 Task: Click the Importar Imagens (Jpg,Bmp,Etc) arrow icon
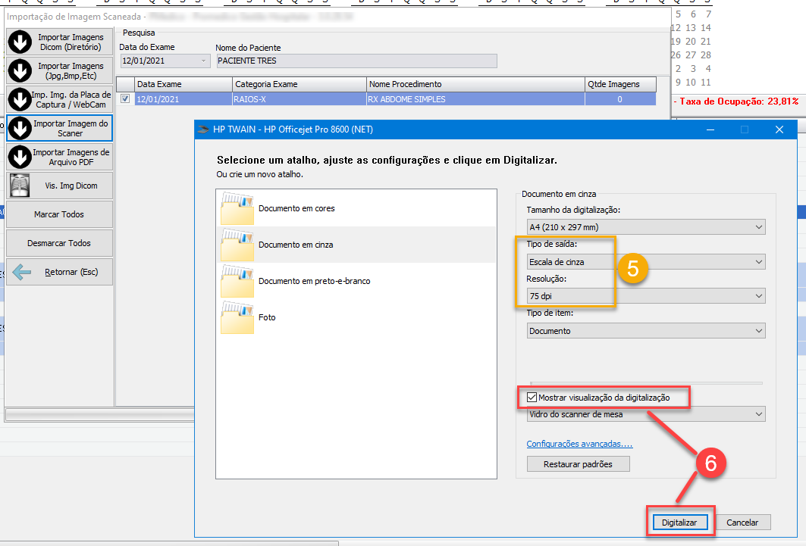coord(20,71)
